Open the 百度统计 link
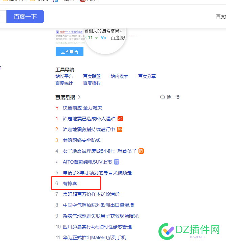The height and width of the screenshot is (245, 226). [x=64, y=83]
